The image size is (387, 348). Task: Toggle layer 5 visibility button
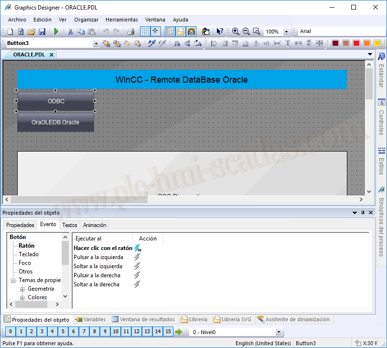point(63,332)
